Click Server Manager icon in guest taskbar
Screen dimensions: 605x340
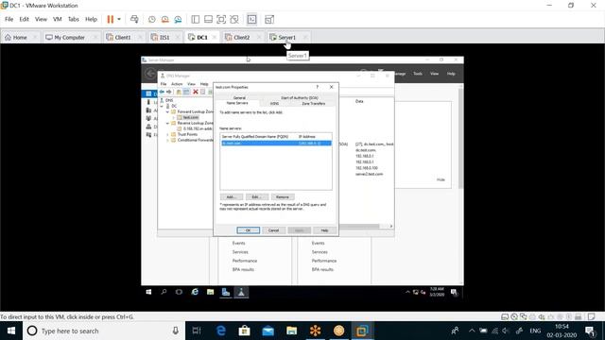(x=226, y=292)
